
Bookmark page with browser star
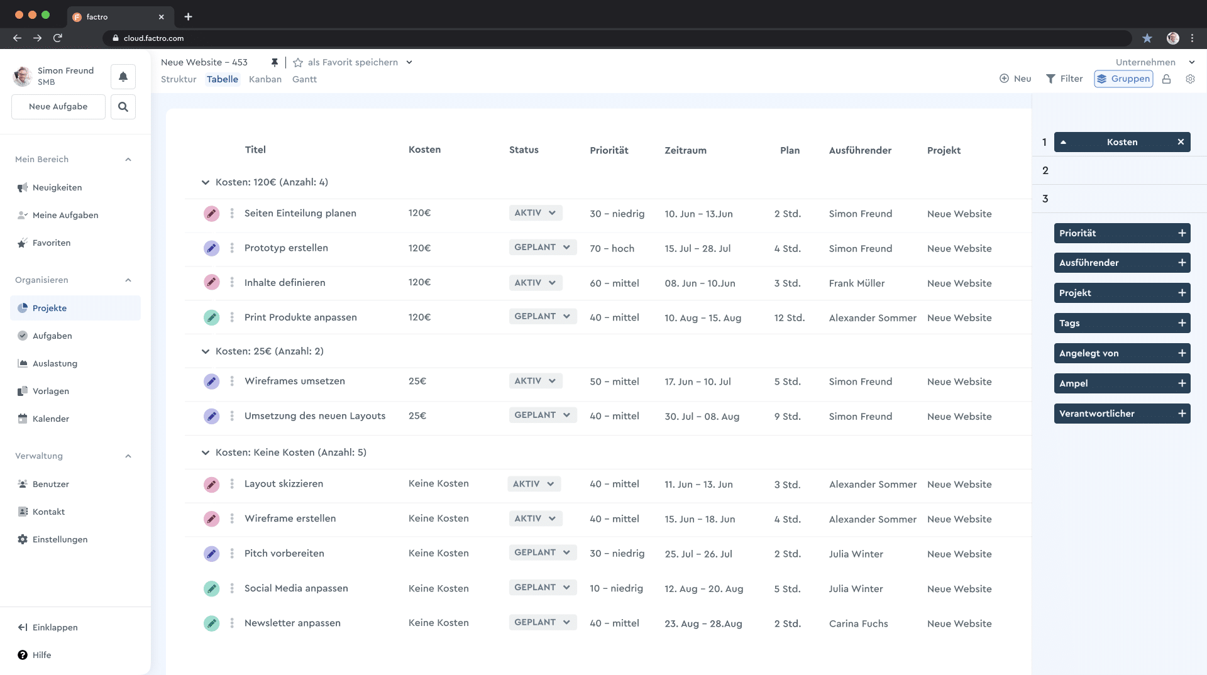1147,38
